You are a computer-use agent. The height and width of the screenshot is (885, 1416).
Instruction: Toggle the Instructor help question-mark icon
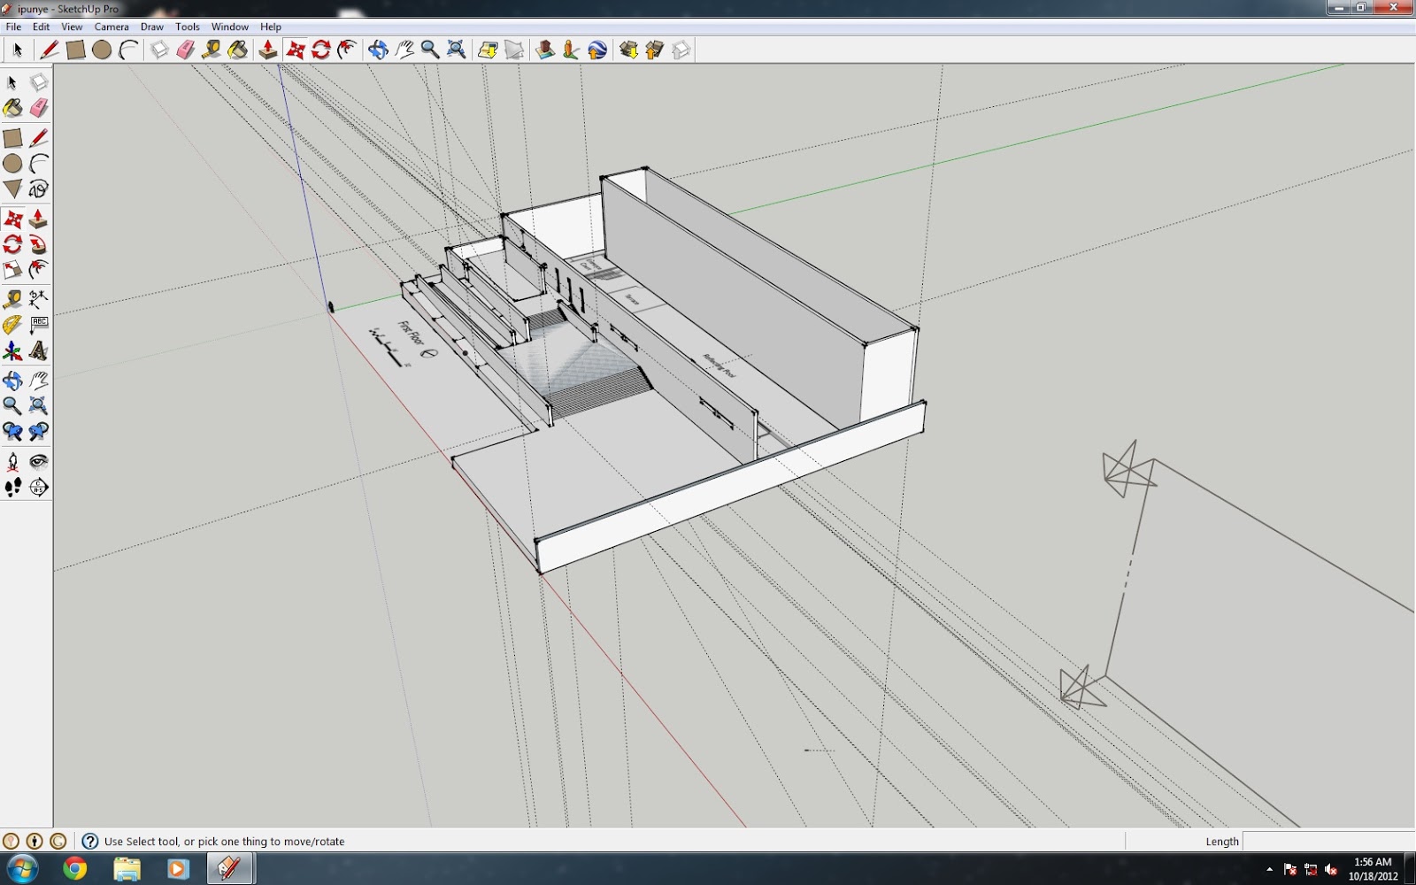click(89, 841)
